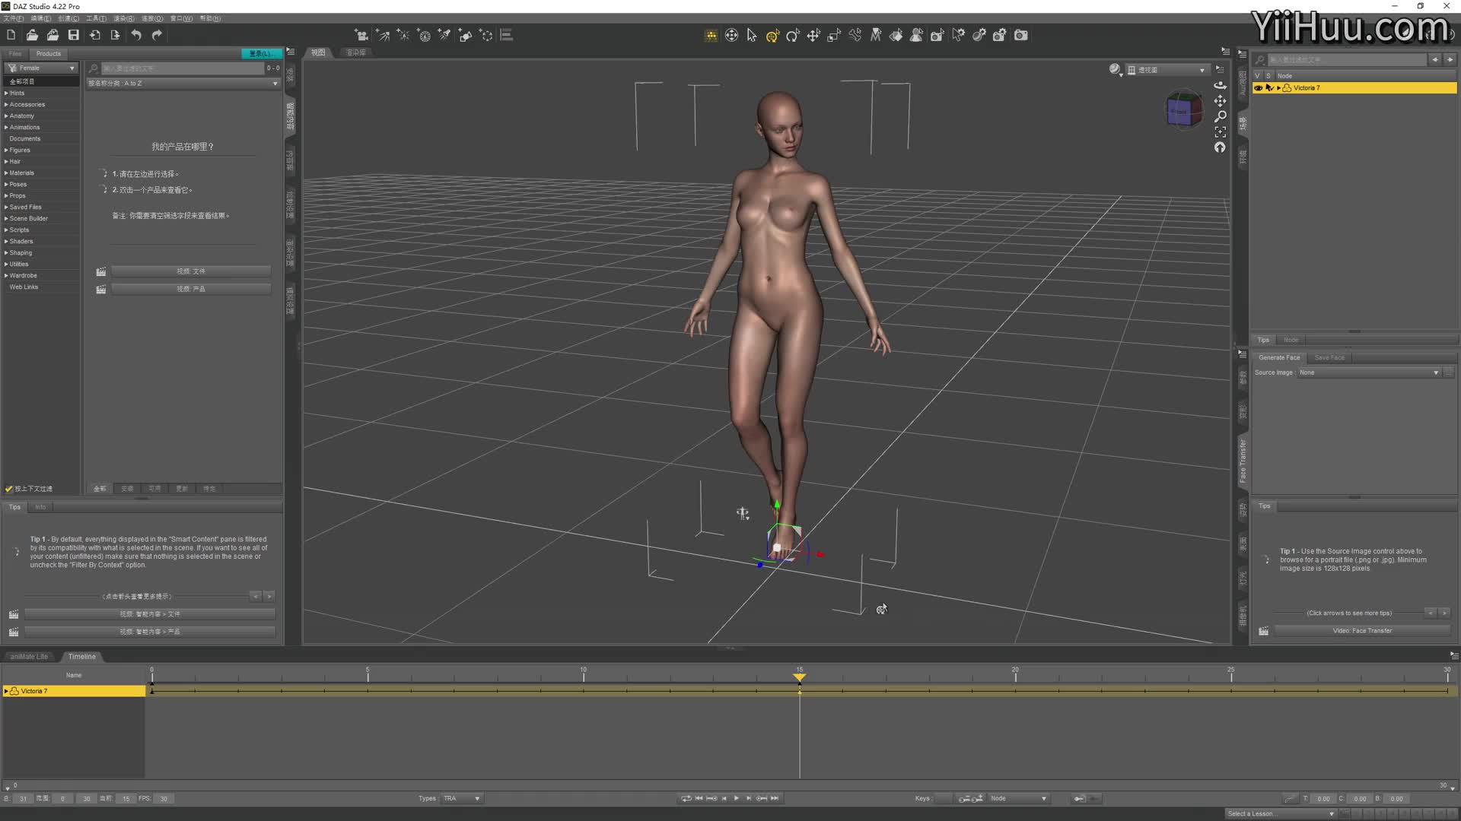Open the Products tab
The width and height of the screenshot is (1461, 821).
coord(48,54)
